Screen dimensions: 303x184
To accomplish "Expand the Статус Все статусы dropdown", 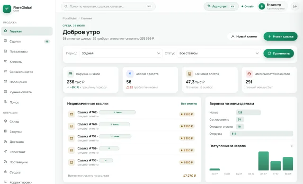I will tap(219, 53).
